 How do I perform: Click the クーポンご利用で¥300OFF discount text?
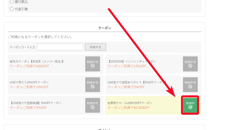(x=29, y=66)
